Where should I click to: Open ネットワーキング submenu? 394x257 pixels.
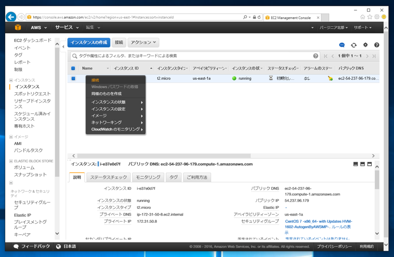116,123
